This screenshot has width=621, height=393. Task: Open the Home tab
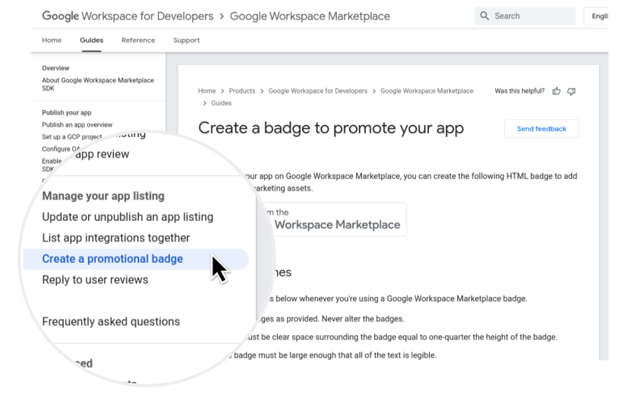52,40
